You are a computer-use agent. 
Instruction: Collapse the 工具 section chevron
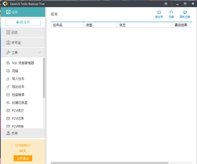point(40,53)
